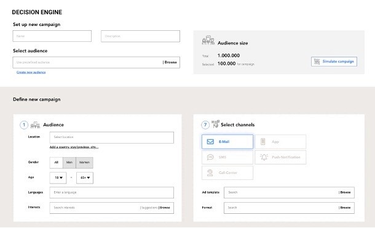Image resolution: width=375 pixels, height=228 pixels.
Task: Click the Simulate campaign button
Action: (x=334, y=62)
